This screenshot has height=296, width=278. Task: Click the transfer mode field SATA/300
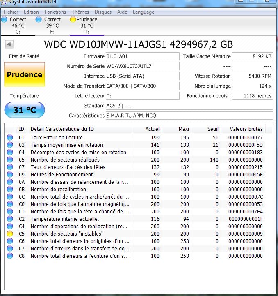pos(142,86)
